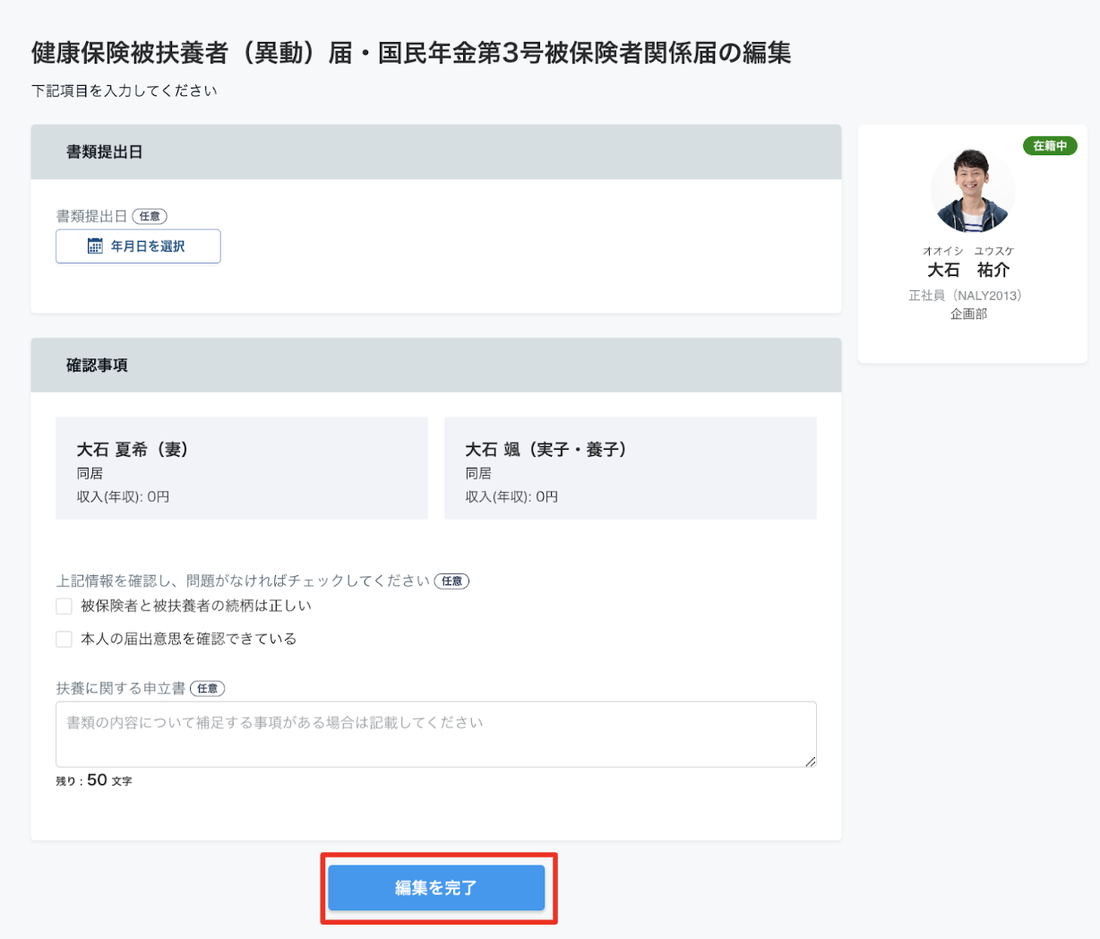Viewport: 1100px width, 939px height.
Task: Check 被保険者と被扶養者の続柄は正しい checkbox
Action: point(64,607)
